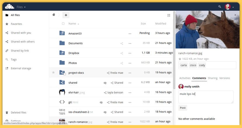Switch to the Sharing tab

point(213,78)
